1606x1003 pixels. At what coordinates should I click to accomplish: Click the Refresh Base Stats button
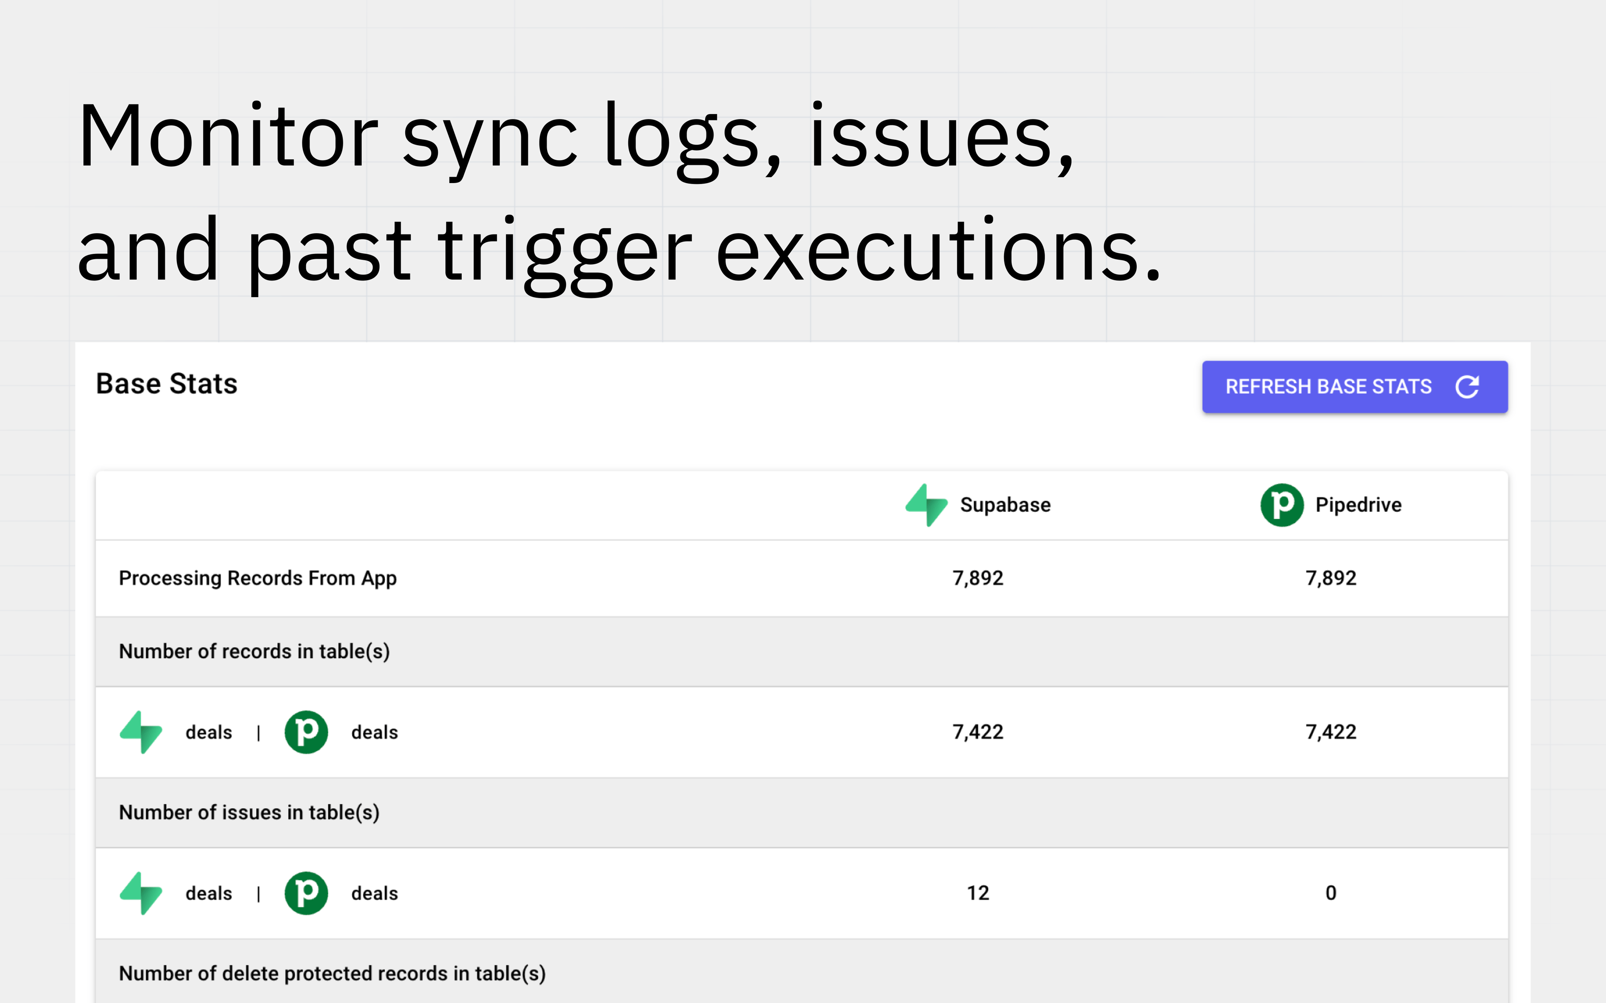tap(1355, 387)
